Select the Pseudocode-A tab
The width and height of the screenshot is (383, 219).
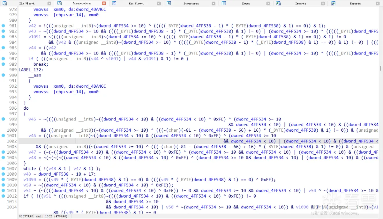coord(82,4)
